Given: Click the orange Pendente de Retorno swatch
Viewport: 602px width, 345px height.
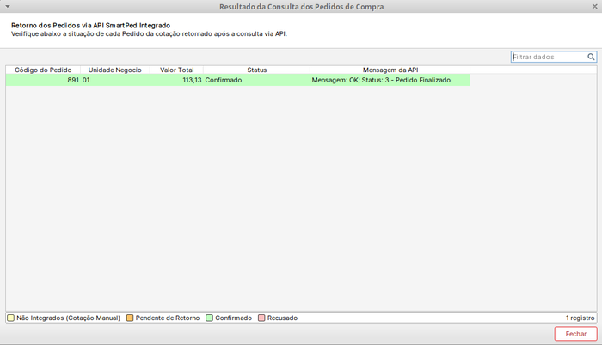Looking at the screenshot, I should point(130,318).
